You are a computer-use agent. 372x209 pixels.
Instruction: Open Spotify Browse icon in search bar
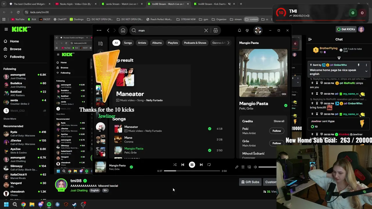tap(216, 30)
